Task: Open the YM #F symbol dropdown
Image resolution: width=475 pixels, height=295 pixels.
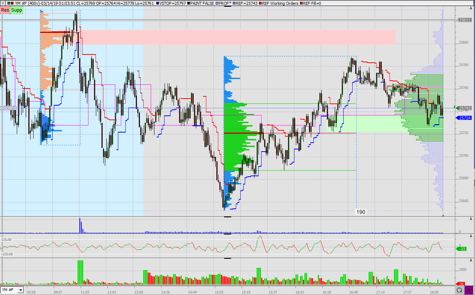Action: 21,289
